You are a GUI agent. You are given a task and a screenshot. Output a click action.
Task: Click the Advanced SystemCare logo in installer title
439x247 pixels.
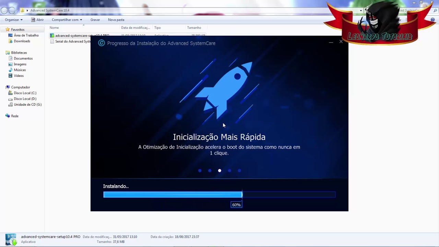tap(101, 43)
